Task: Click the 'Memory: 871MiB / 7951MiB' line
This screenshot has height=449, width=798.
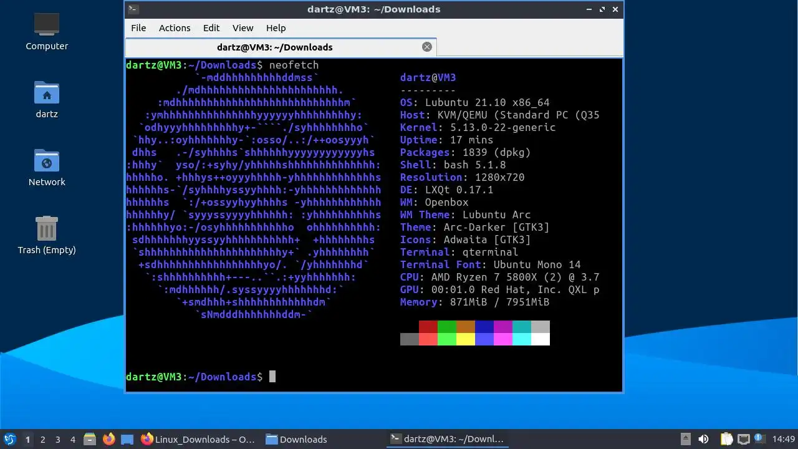Action: (475, 302)
